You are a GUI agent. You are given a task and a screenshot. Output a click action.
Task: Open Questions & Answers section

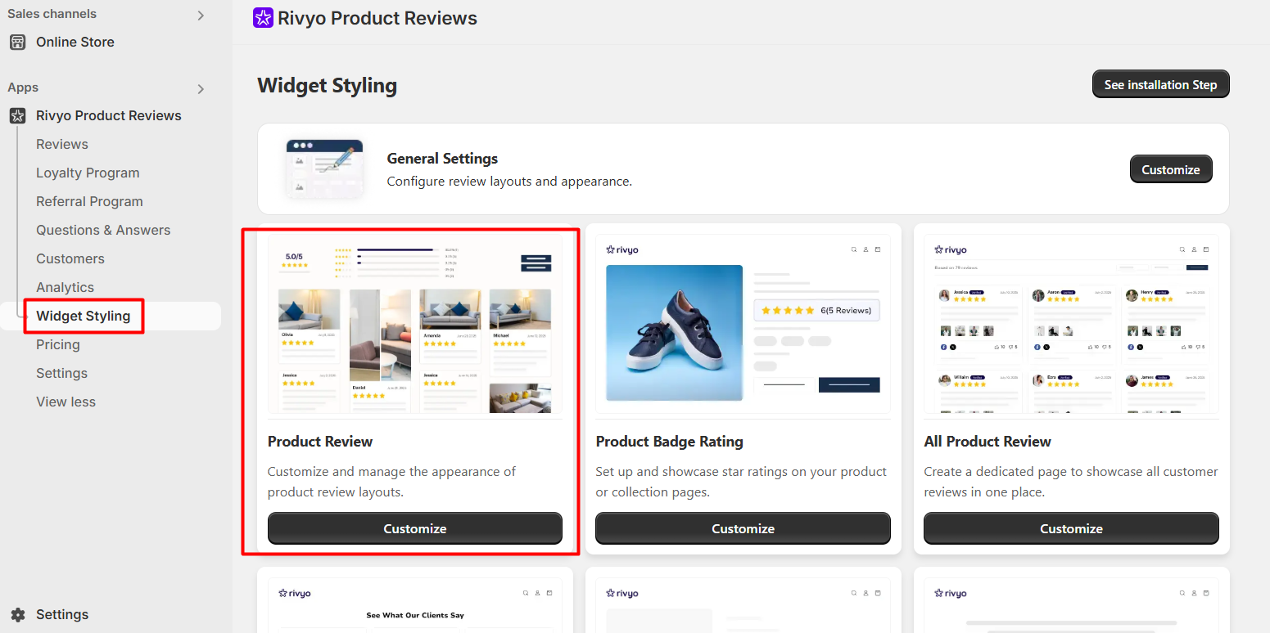pyautogui.click(x=103, y=230)
